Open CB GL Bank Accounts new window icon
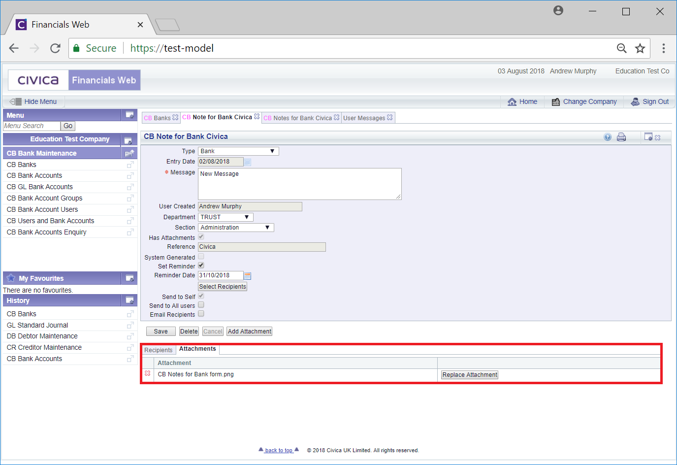Image resolution: width=677 pixels, height=465 pixels. point(130,188)
